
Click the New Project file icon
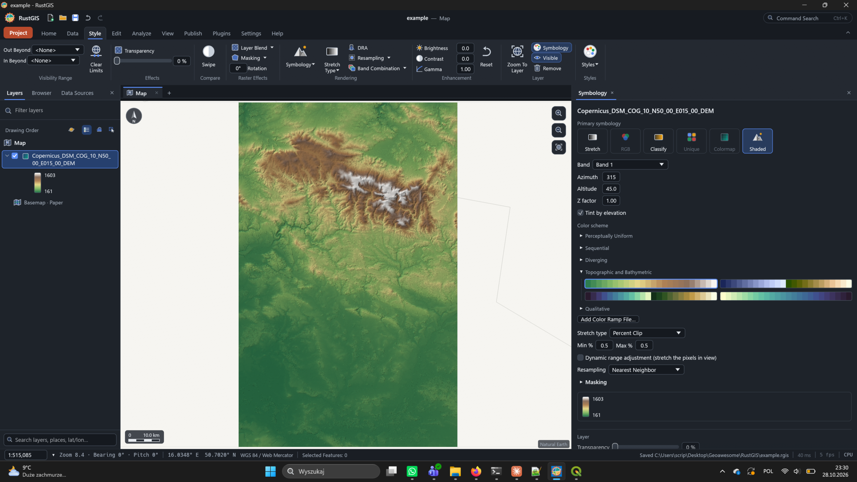point(50,18)
